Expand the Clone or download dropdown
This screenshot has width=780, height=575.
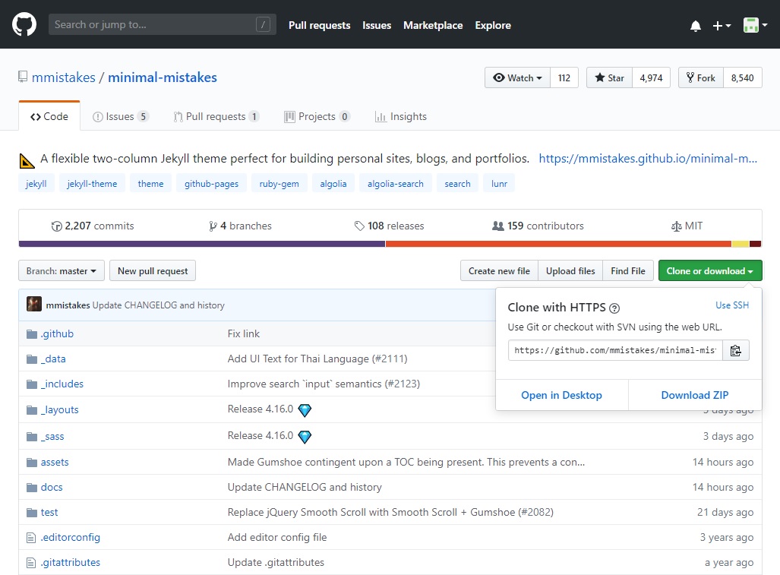[x=709, y=270]
